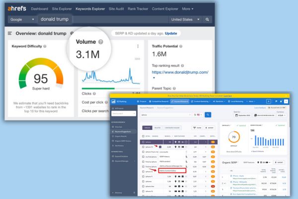This screenshot has height=199, width=298.
Task: Check the box for iphone 13 pro max row
Action: pos(144,152)
